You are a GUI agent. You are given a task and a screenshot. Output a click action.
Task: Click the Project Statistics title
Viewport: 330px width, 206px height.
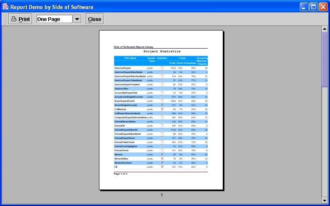(162, 51)
